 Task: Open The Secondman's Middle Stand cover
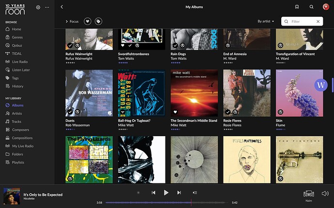click(x=194, y=93)
